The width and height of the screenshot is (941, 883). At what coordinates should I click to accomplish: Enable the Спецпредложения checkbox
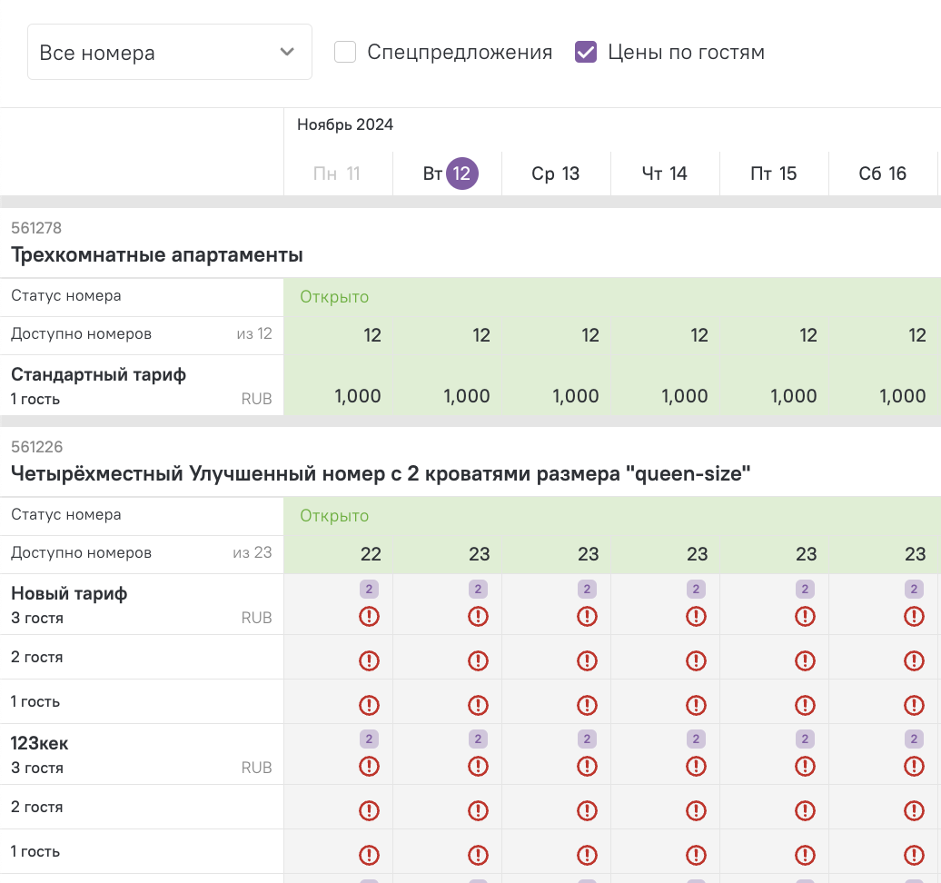(345, 52)
